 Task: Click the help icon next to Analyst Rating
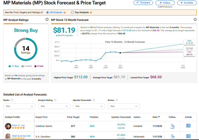pyautogui.click(x=55, y=100)
